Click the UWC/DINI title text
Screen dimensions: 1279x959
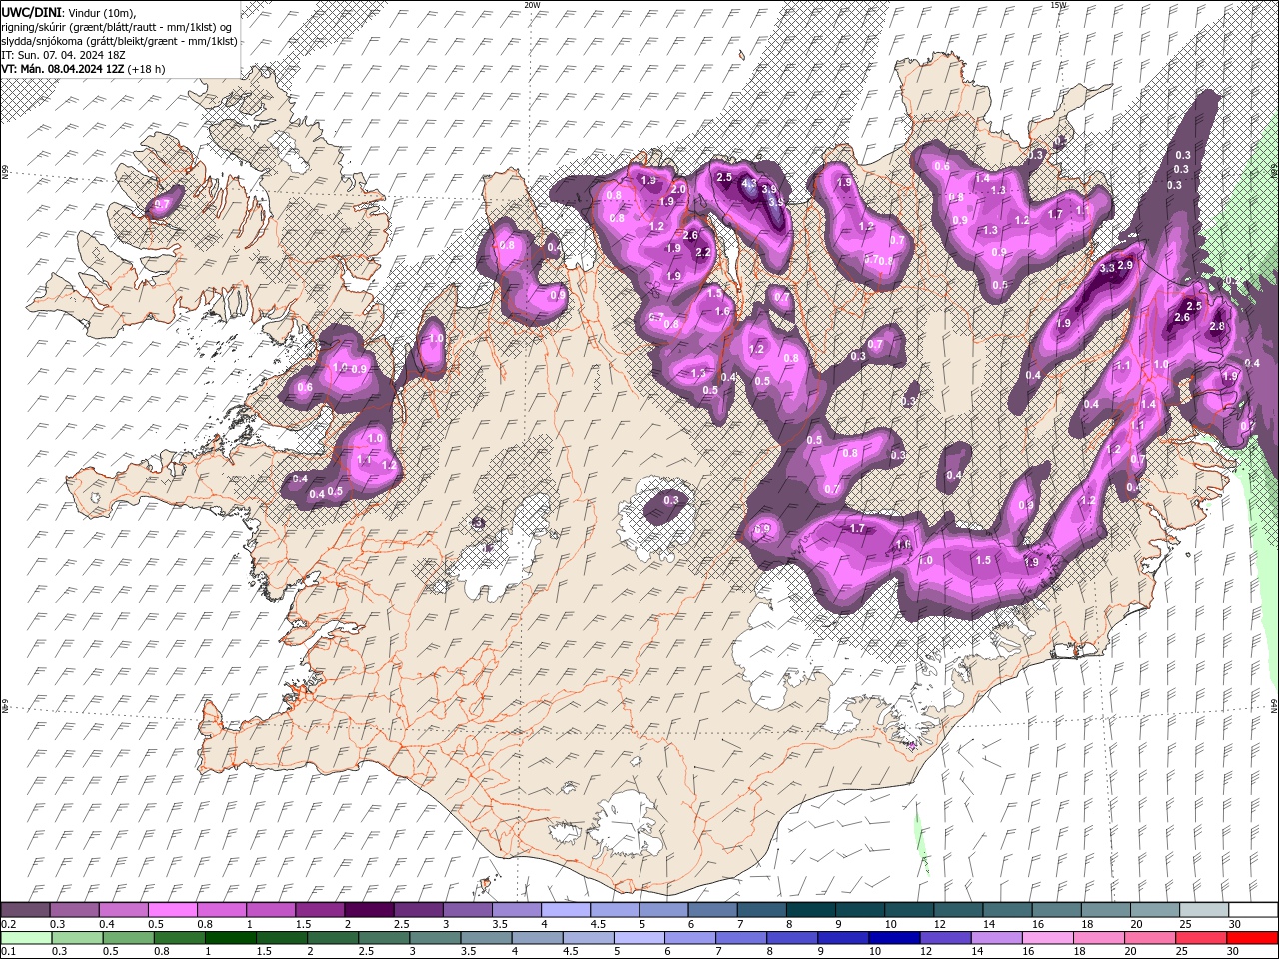[30, 11]
